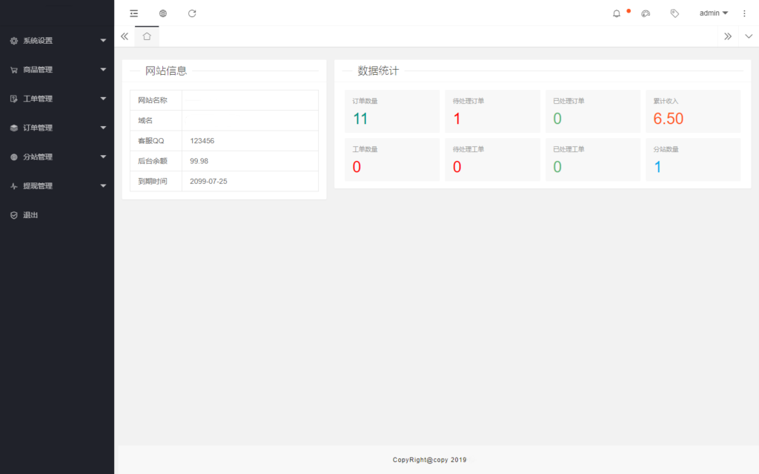759x474 pixels.
Task: Click the 商品管理 cart icon
Action: coord(14,70)
